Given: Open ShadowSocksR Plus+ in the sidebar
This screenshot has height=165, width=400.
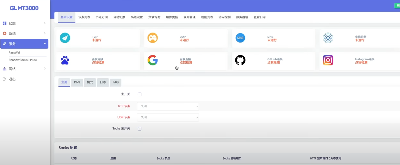Looking at the screenshot, I should 23,60.
